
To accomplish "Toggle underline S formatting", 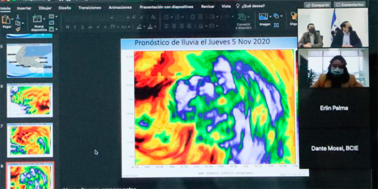I will pyautogui.click(x=83, y=27).
